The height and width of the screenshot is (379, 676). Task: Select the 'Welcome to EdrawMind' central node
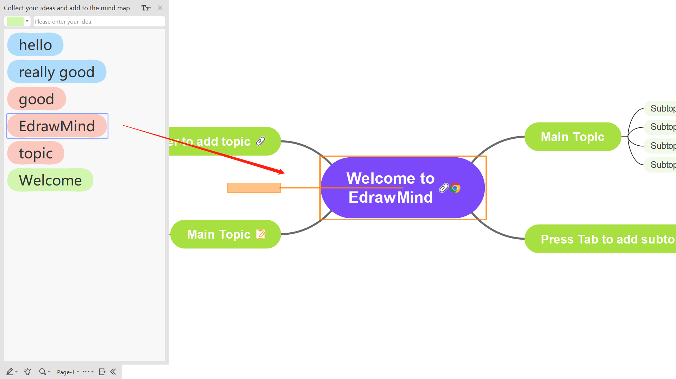[403, 188]
